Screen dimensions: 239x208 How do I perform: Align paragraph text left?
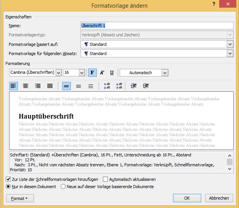13,86
